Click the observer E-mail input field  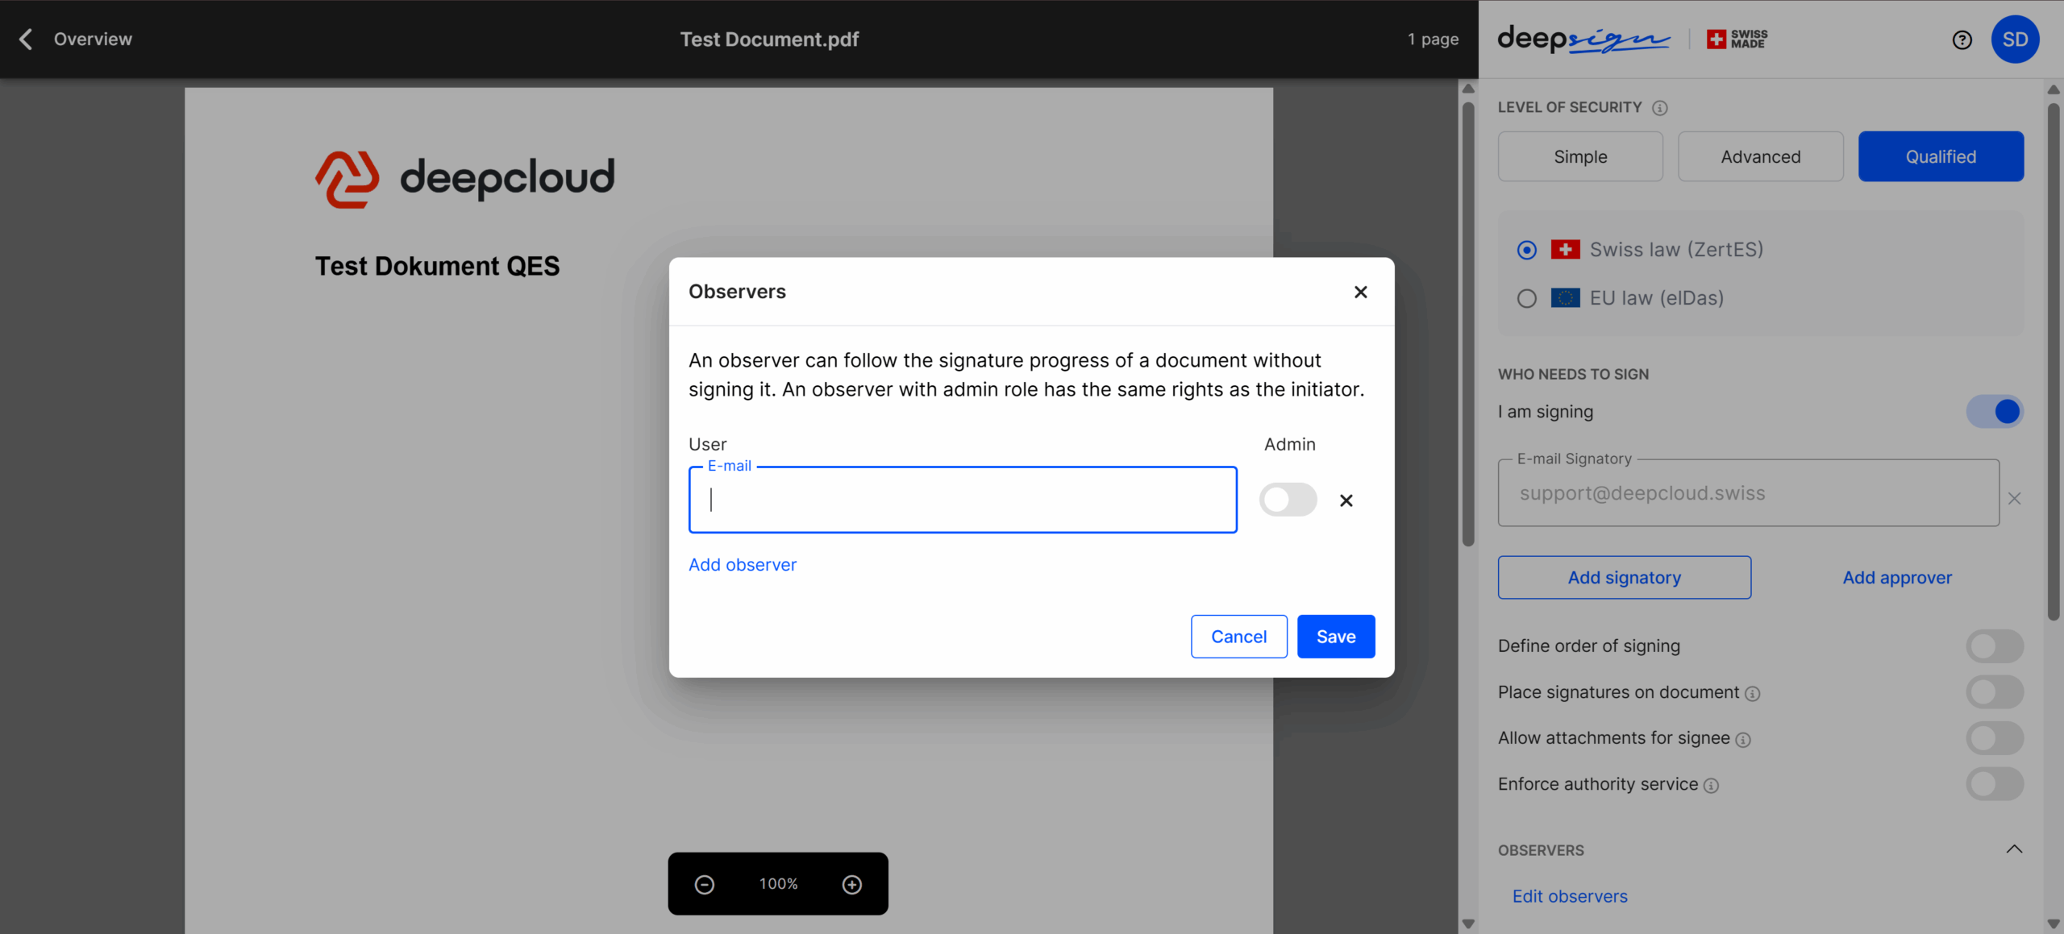962,500
